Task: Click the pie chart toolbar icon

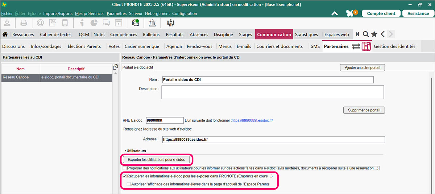Action: coord(94,23)
